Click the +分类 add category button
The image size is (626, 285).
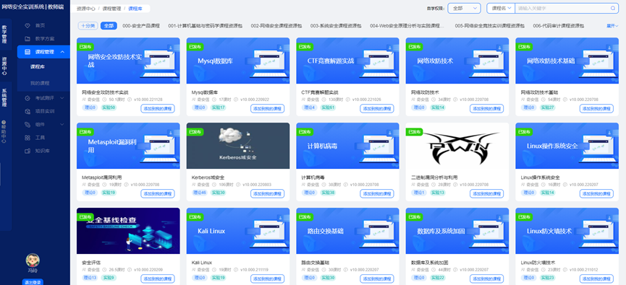(x=88, y=25)
